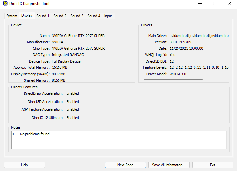Open the Sound 2 tab

coord(60,16)
